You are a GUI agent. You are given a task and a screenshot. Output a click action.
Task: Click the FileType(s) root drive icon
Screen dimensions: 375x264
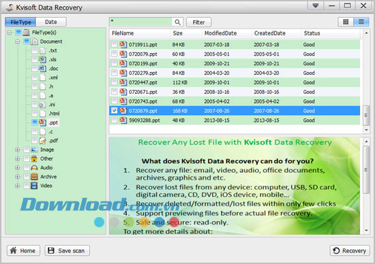pyautogui.click(x=27, y=33)
